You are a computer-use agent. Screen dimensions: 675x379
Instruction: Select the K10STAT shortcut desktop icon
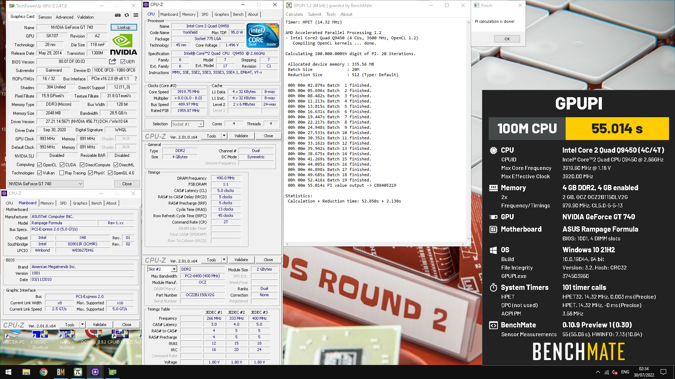pos(40,340)
